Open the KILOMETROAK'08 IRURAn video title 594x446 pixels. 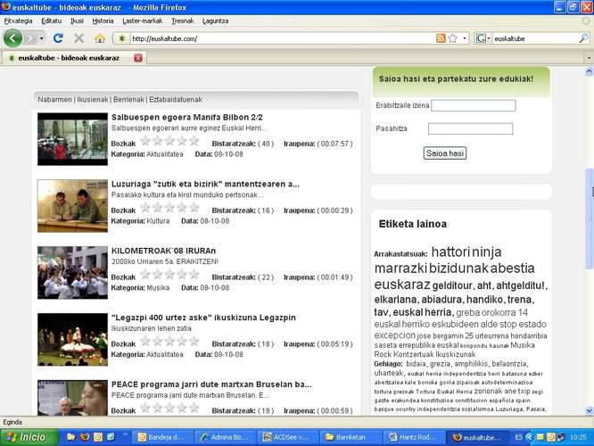pyautogui.click(x=163, y=251)
